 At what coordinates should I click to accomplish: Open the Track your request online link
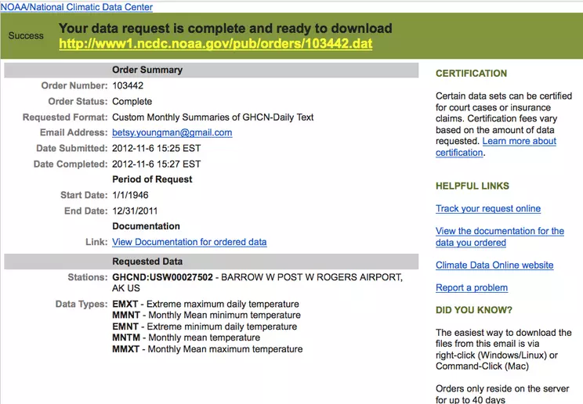click(488, 208)
